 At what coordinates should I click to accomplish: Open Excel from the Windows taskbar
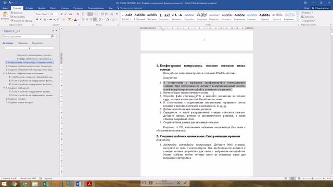coord(46,183)
